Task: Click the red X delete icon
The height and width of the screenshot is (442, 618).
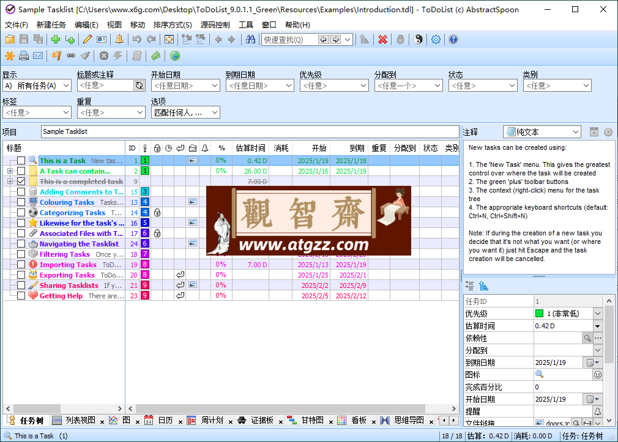Action: click(x=382, y=39)
